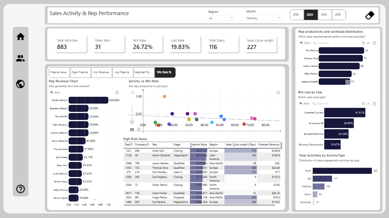
Task: Click the vertical zoom slider handle on scatter chart
Action: (132, 121)
